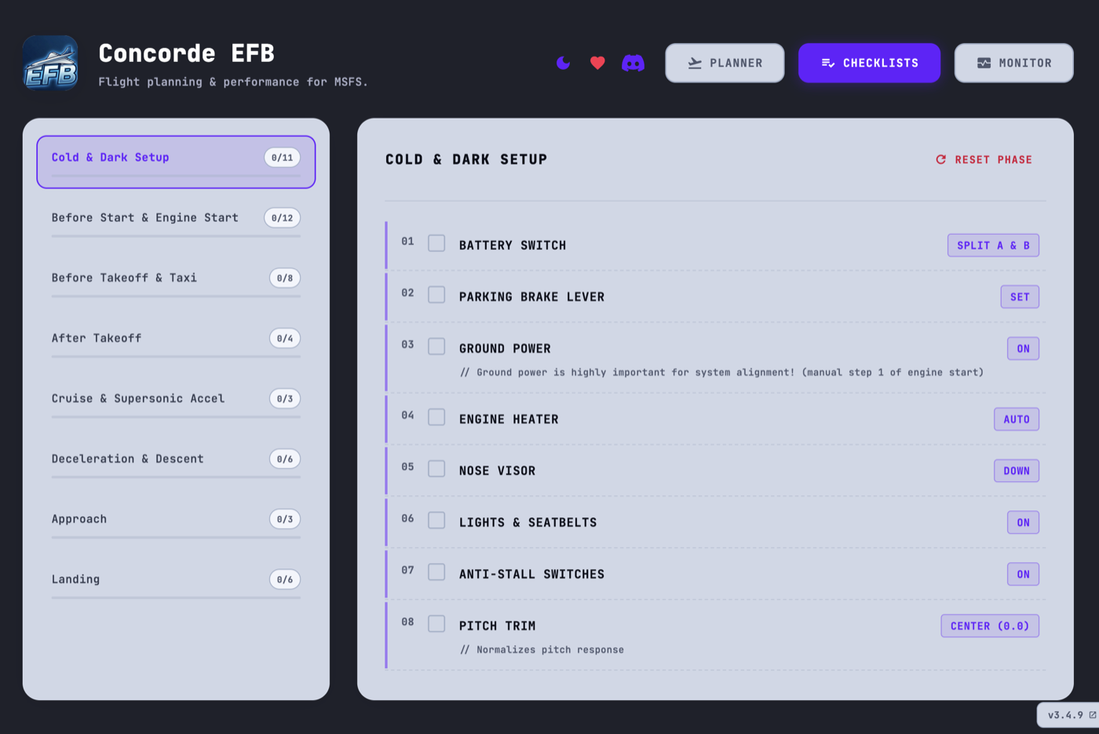The image size is (1099, 734).
Task: Select the Cold & Dark Setup phase
Action: click(x=176, y=162)
